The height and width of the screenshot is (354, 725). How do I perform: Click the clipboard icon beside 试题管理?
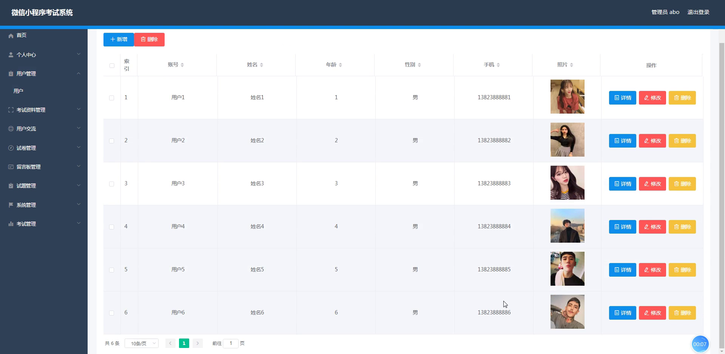coord(11,186)
